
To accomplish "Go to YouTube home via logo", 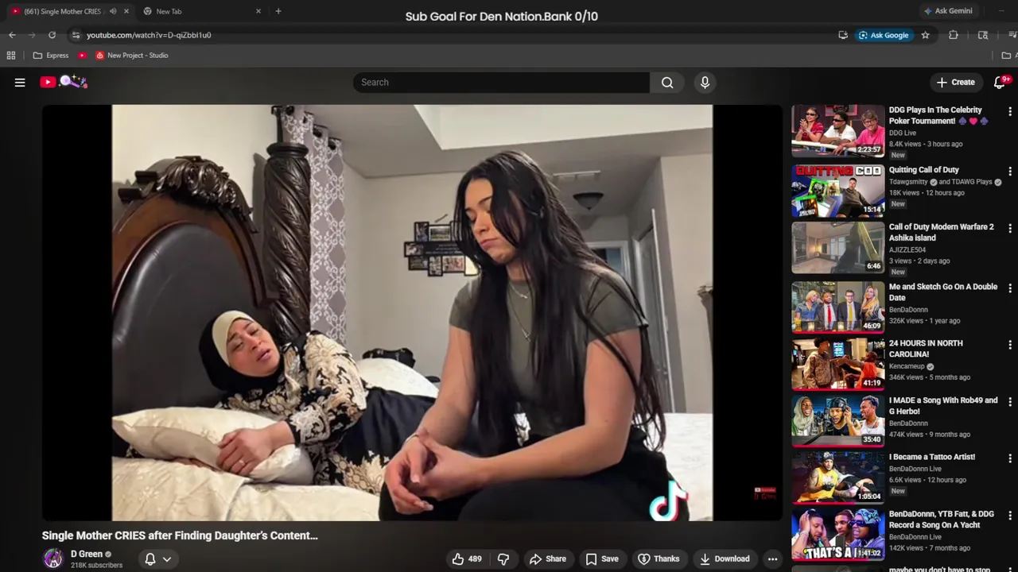I will point(64,82).
